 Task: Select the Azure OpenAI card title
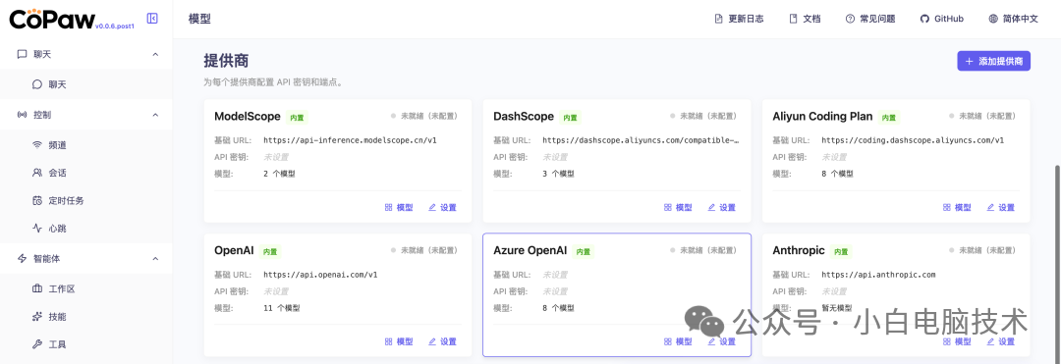[x=530, y=250]
